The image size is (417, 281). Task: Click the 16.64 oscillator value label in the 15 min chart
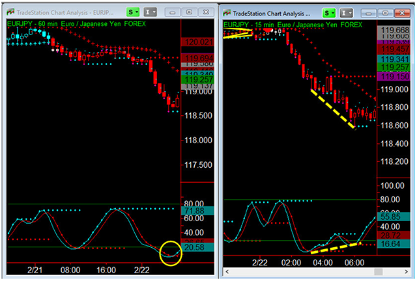click(394, 243)
